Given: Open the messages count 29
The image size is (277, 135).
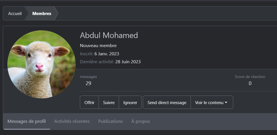Looking at the screenshot, I should click(88, 83).
